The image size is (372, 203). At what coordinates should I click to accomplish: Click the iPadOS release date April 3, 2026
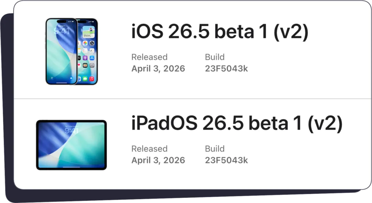158,160
